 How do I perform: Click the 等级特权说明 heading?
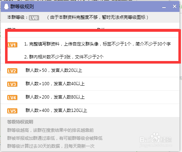point(20,122)
